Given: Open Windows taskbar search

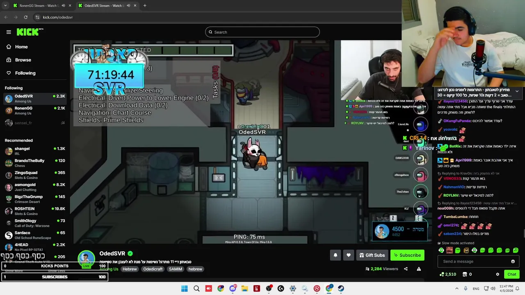Looking at the screenshot, I should click(x=196, y=288).
